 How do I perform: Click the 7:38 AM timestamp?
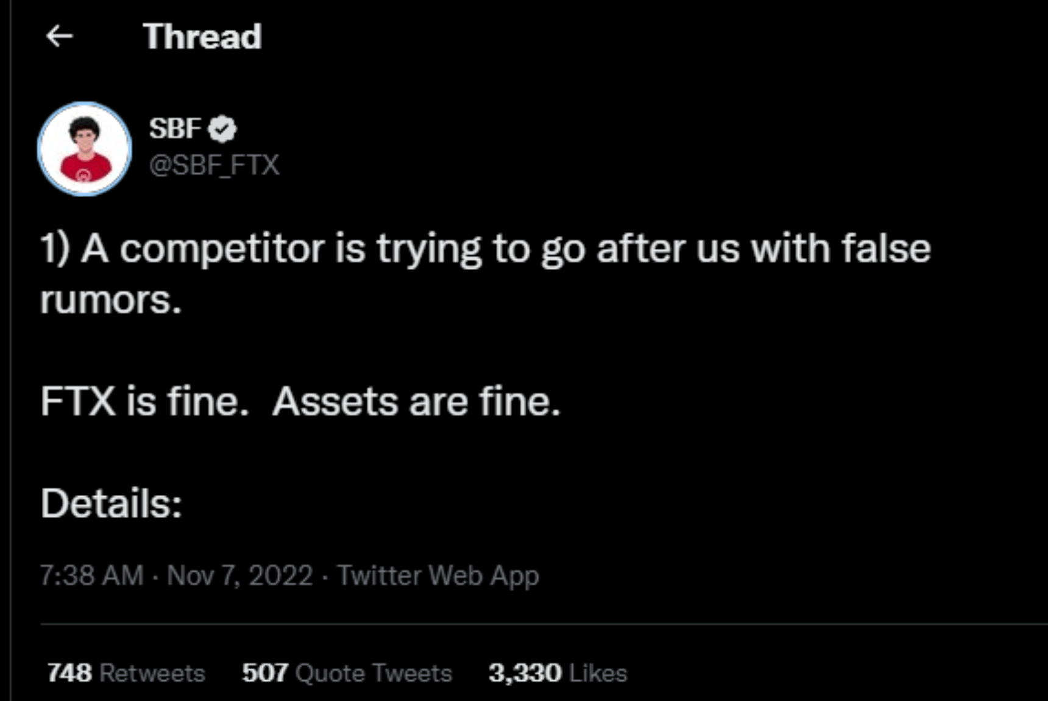point(92,575)
